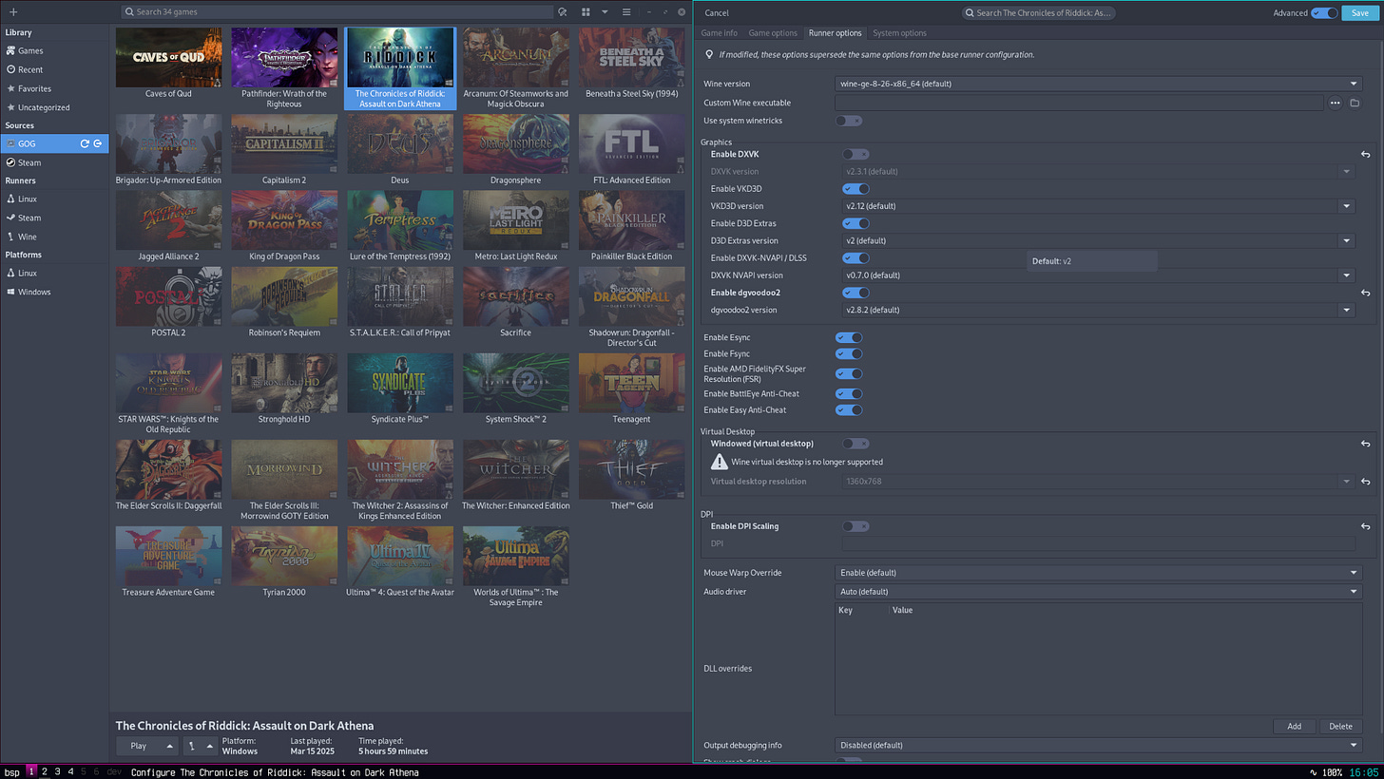Disable Esync switch
Viewport: 1384px width, 779px height.
[x=849, y=337]
